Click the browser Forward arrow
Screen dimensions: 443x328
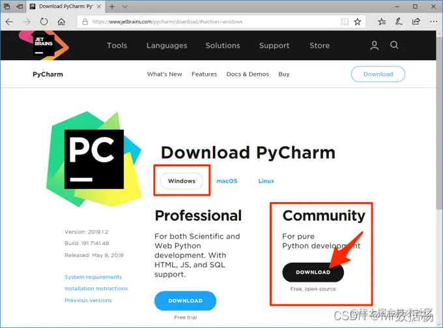coord(27,22)
